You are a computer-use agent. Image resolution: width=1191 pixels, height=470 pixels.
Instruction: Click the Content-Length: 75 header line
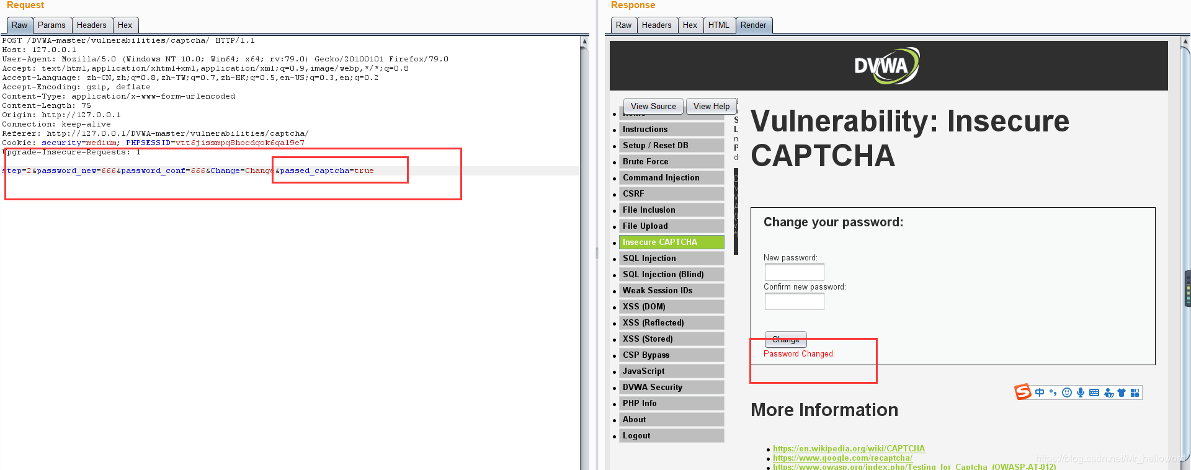click(x=47, y=105)
